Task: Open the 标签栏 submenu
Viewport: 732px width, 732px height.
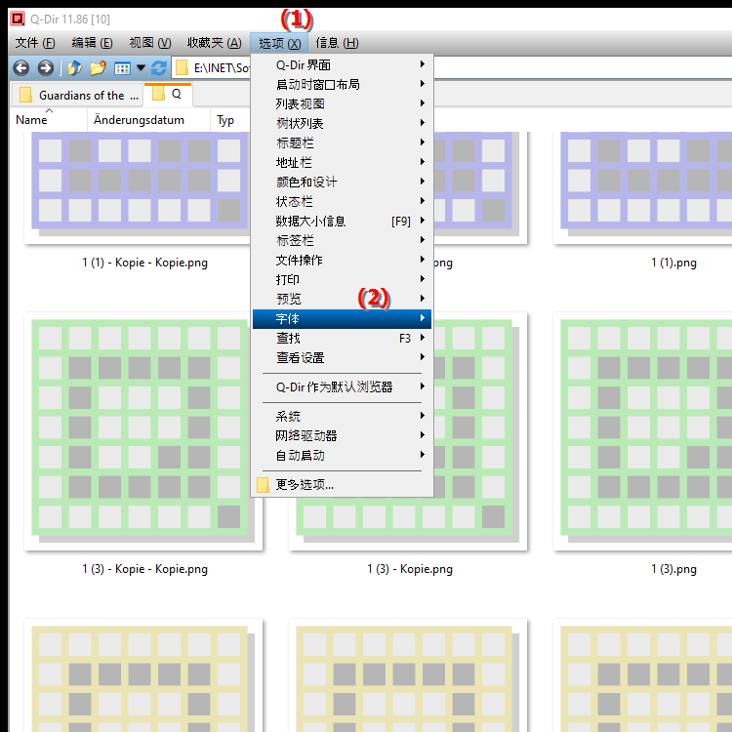Action: pyautogui.click(x=342, y=240)
